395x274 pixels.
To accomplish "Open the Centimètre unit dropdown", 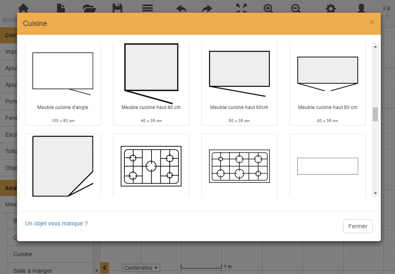I will (141, 268).
